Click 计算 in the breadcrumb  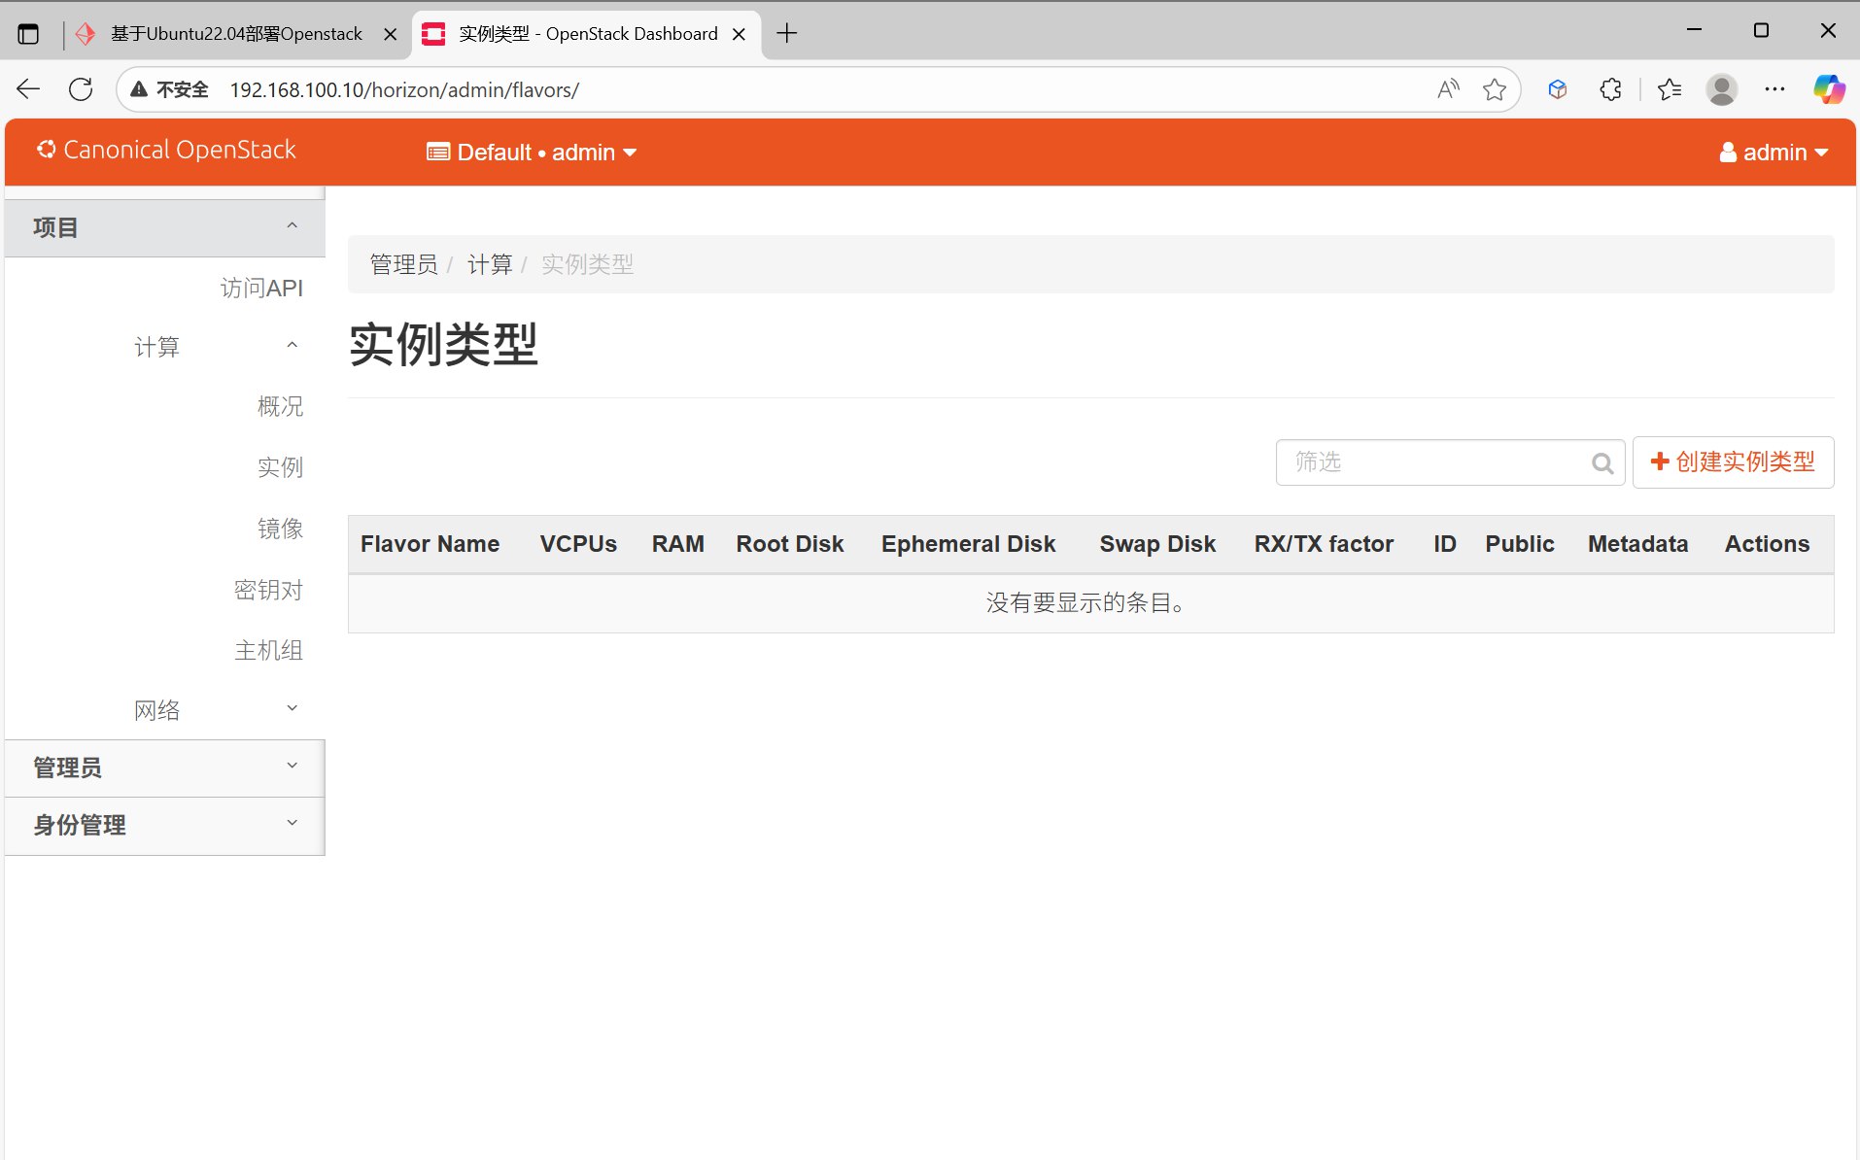click(489, 264)
